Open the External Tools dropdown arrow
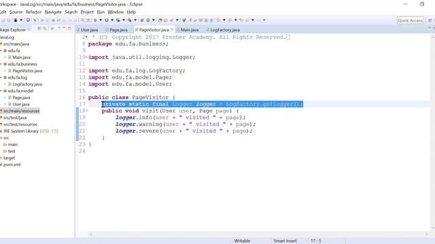The image size is (435, 244). (x=135, y=20)
